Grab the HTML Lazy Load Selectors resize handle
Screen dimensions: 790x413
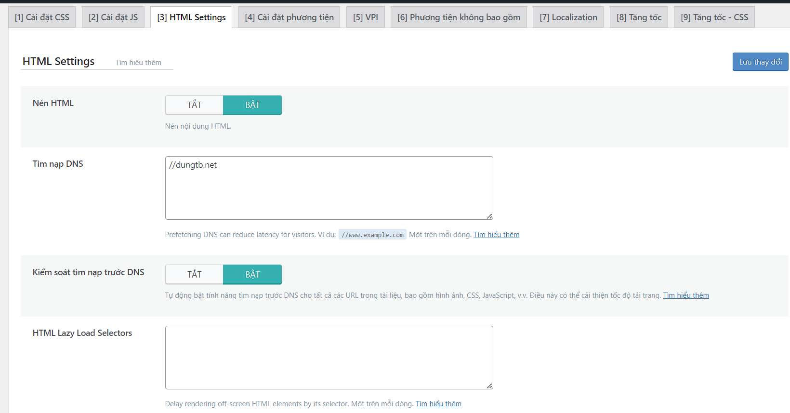(489, 386)
